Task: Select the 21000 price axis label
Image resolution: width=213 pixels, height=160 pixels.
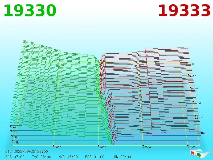Action: pos(191,147)
